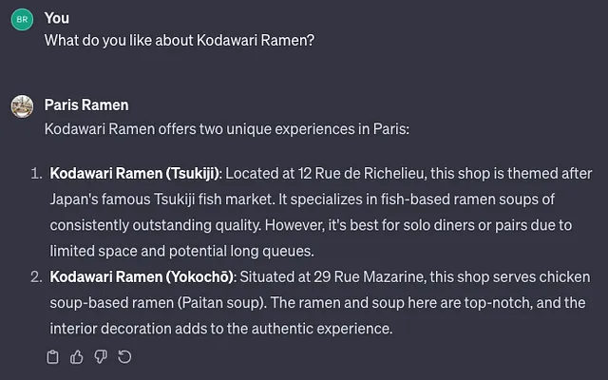Click the green BR user avatar
This screenshot has width=608, height=380.
coord(22,19)
